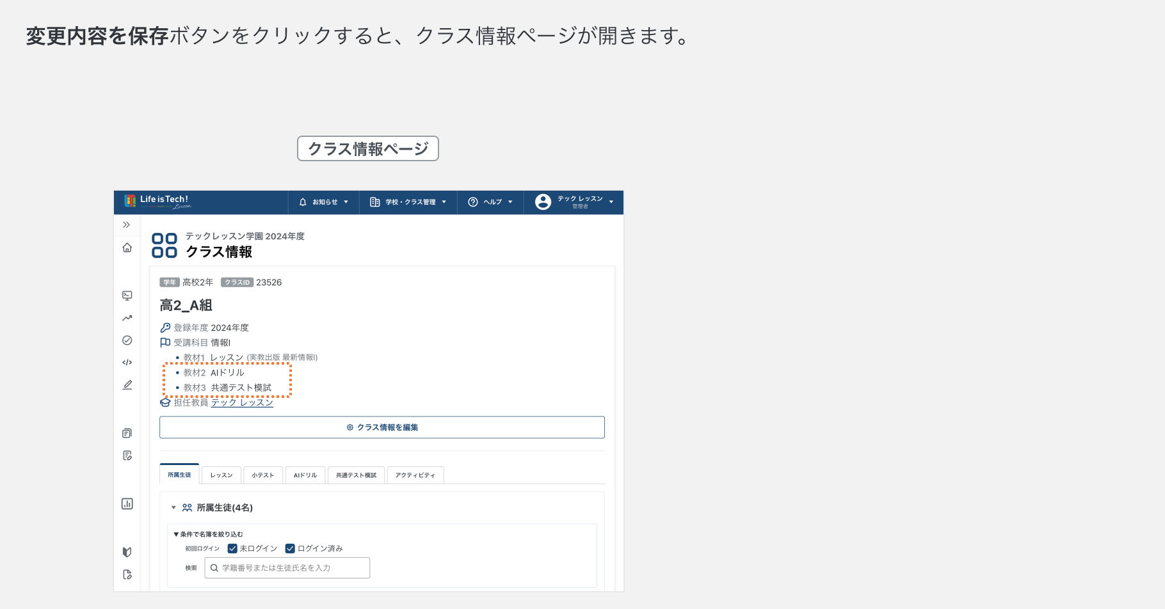Click the flag icon beside 受講科目
This screenshot has width=1165, height=609.
pyautogui.click(x=165, y=342)
